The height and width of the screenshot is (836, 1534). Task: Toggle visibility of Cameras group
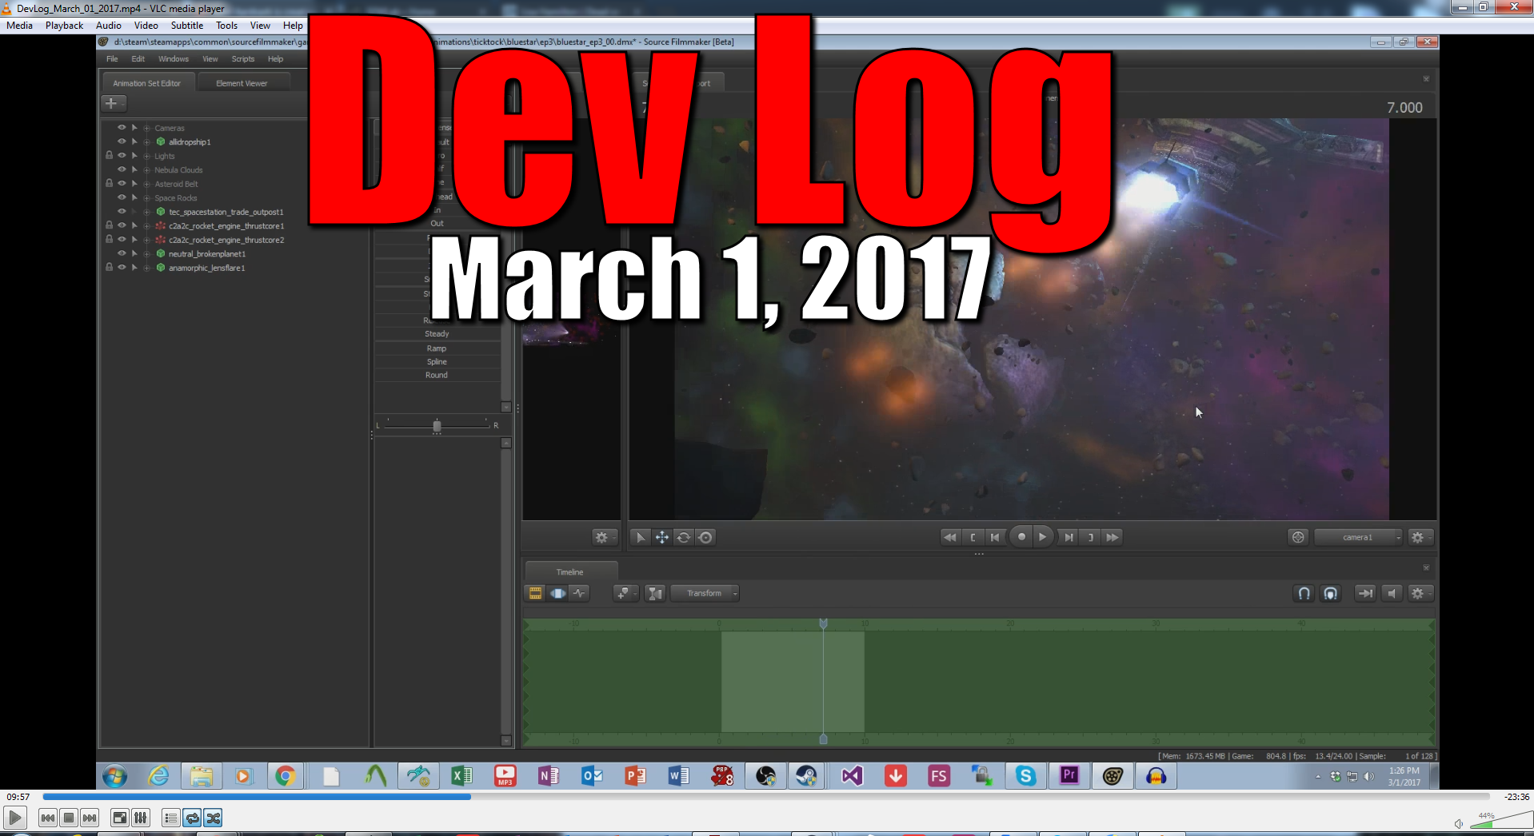click(x=122, y=128)
